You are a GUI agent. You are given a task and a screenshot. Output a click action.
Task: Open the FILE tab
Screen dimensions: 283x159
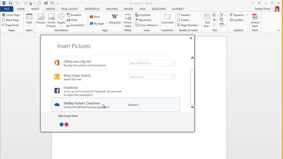[x=7, y=9]
